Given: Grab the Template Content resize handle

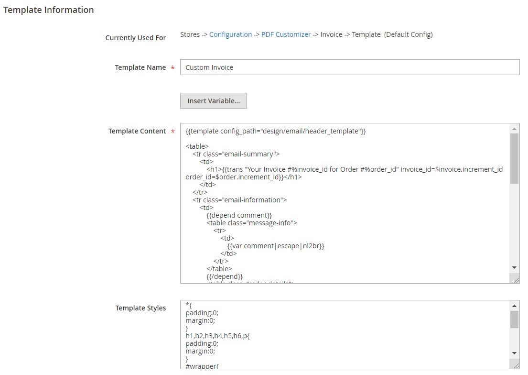Looking at the screenshot, I should (x=515, y=279).
